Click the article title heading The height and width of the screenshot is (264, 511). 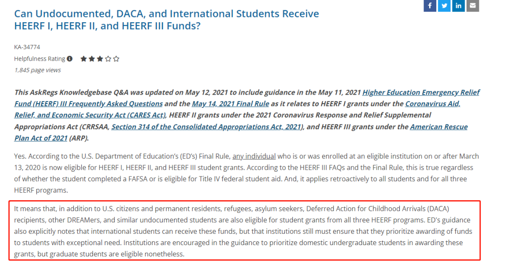click(x=167, y=19)
